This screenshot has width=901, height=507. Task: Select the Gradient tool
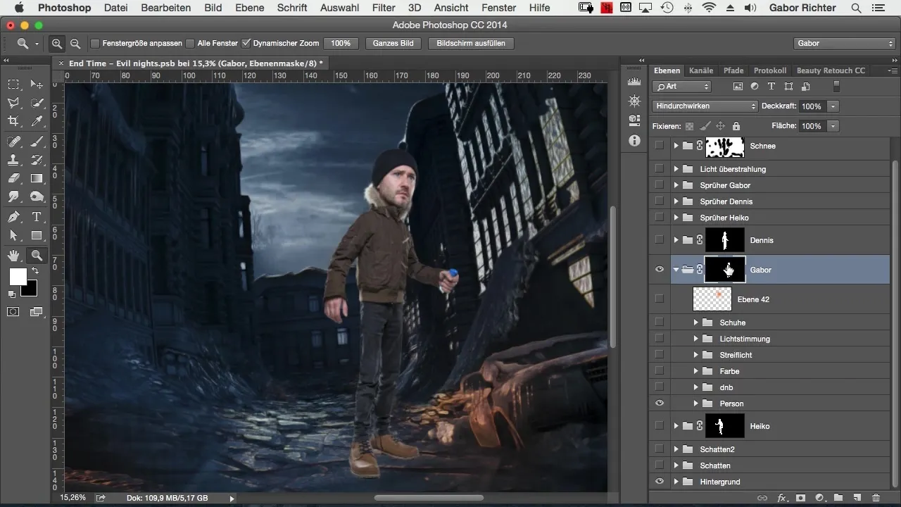coord(37,178)
